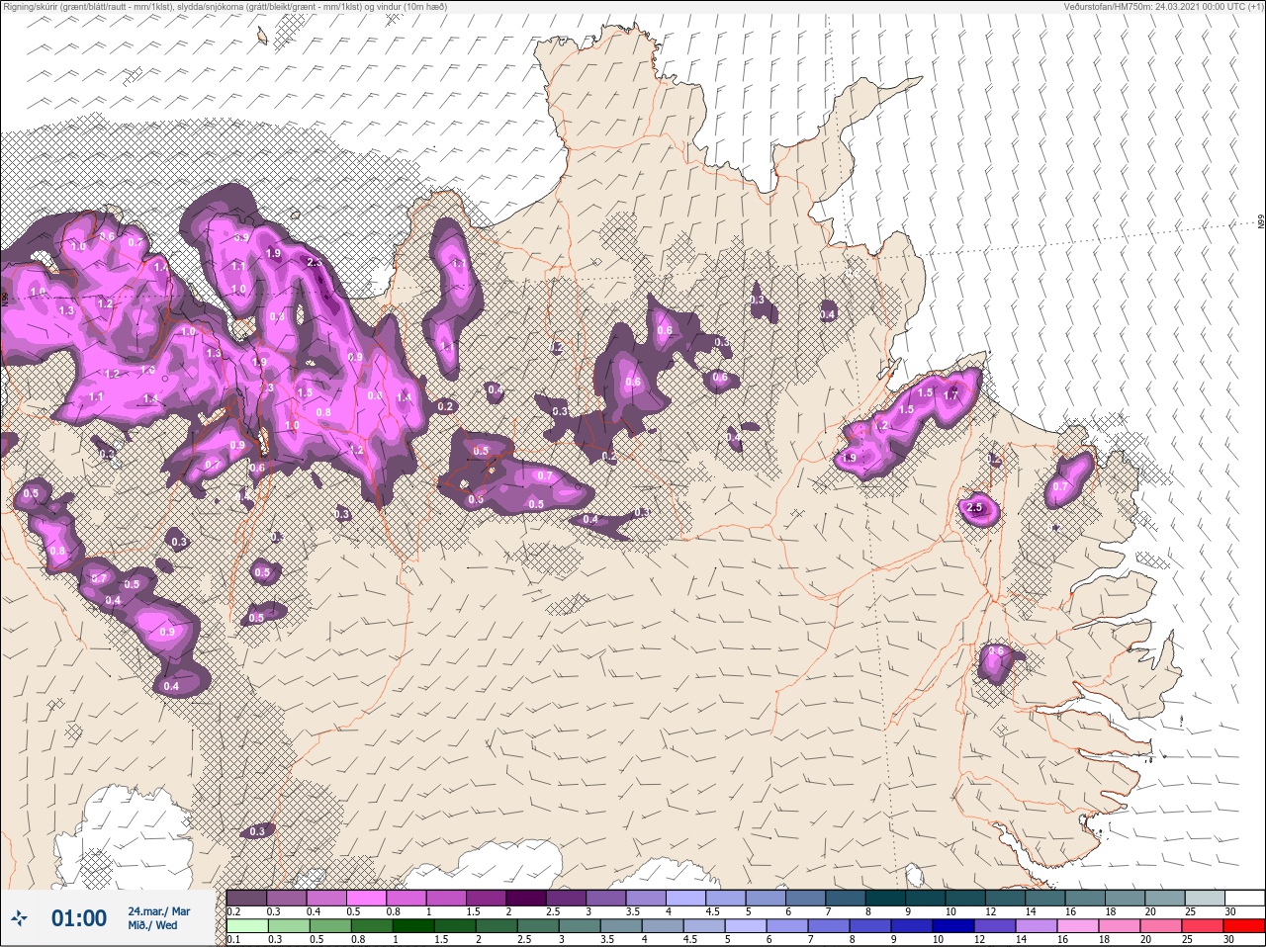Pick the white swatch ending snow legend
Image resolution: width=1266 pixels, height=947 pixels.
click(x=1244, y=898)
